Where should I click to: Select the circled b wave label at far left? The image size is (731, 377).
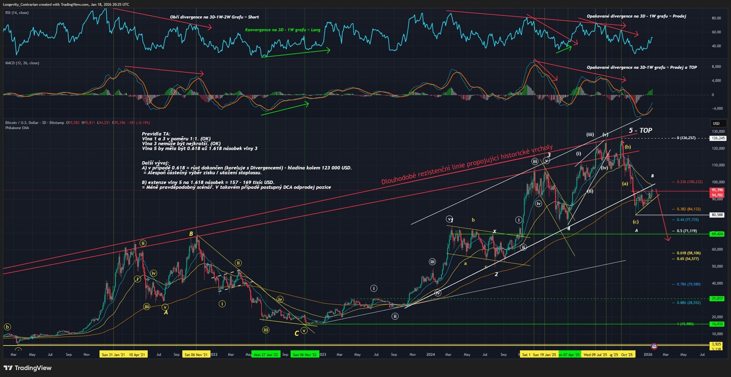pos(7,327)
